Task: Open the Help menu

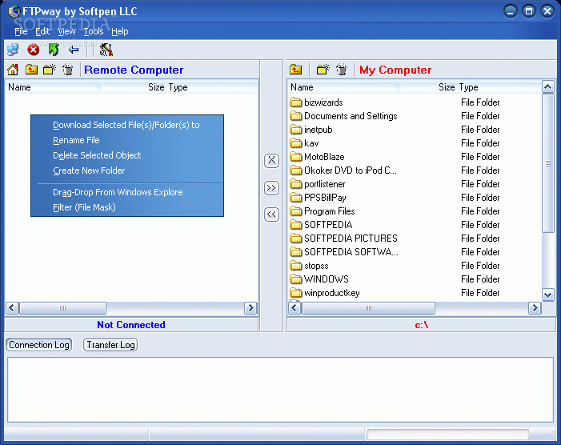Action: (119, 31)
